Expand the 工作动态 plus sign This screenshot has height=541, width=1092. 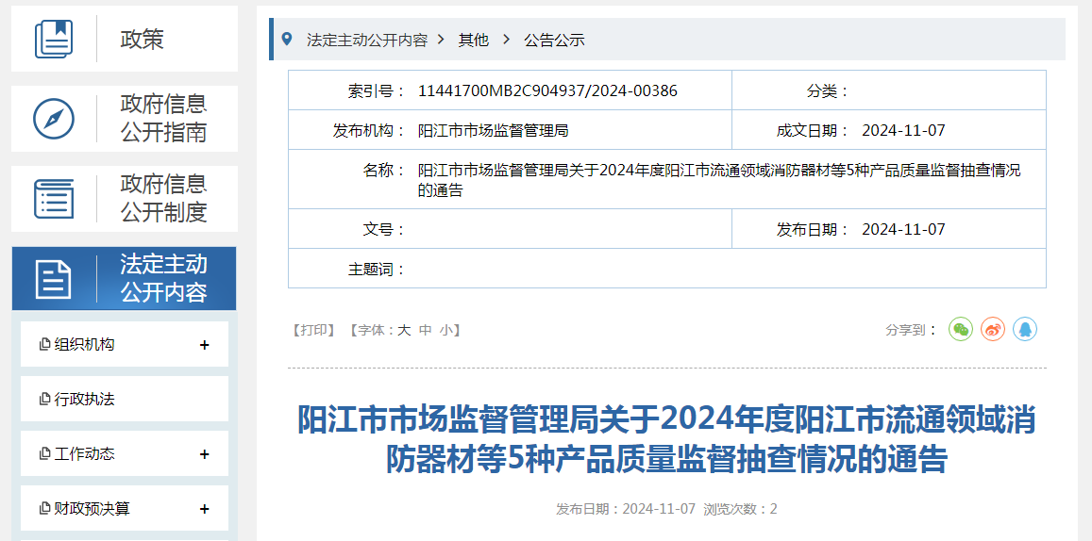tap(204, 454)
